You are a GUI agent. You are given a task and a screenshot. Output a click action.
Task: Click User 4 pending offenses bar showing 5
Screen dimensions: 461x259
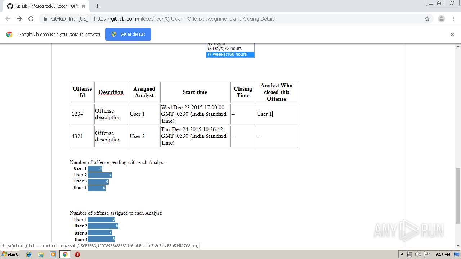97,188
